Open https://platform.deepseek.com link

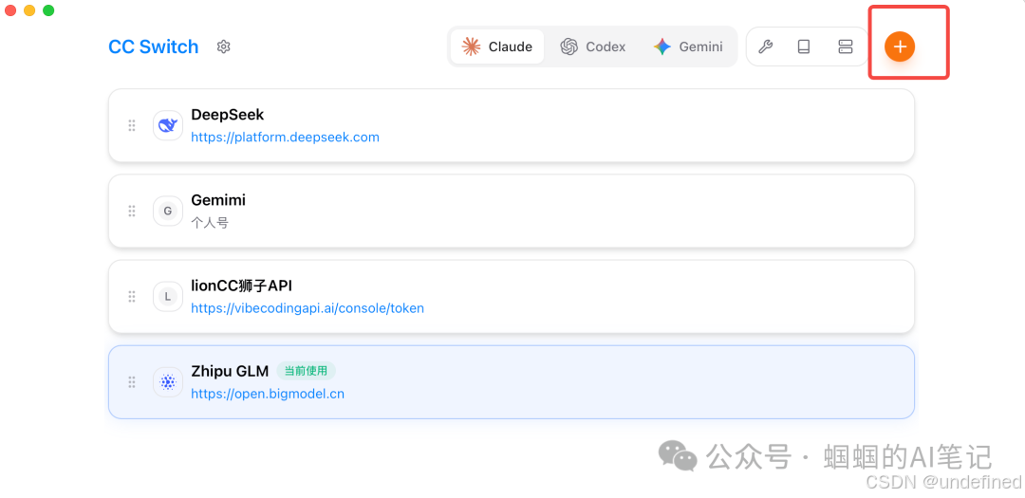(x=285, y=138)
